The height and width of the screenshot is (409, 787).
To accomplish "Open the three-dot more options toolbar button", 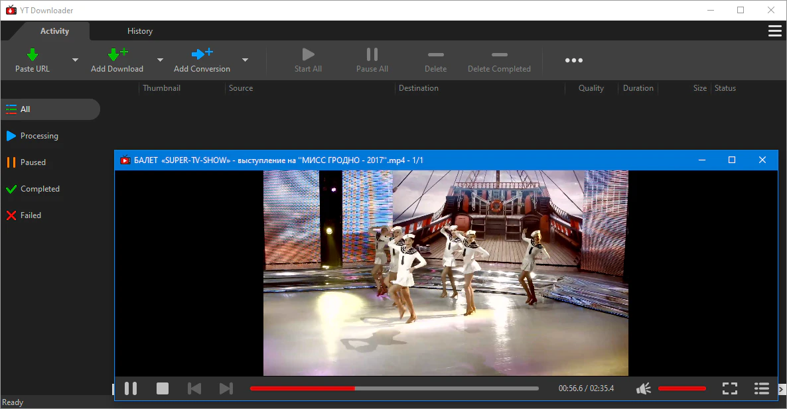I will tap(574, 60).
